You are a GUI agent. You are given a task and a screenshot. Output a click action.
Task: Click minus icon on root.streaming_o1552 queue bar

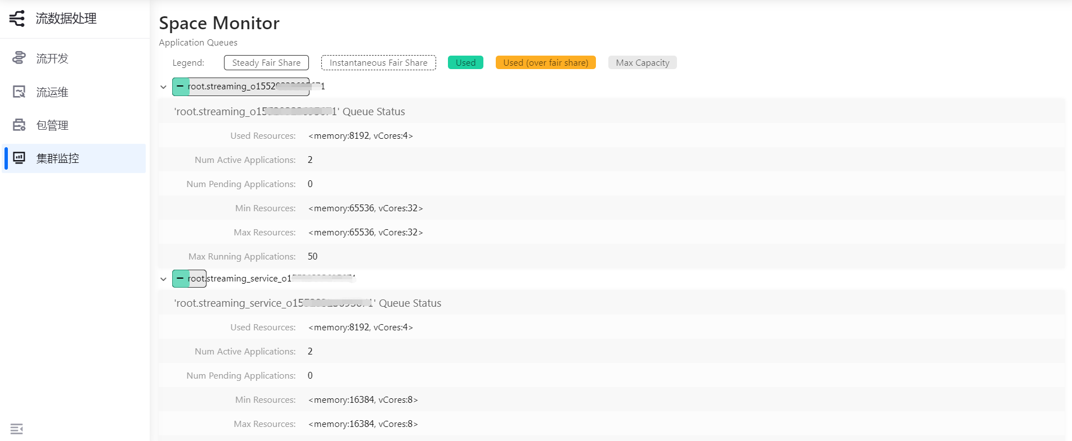pos(180,87)
